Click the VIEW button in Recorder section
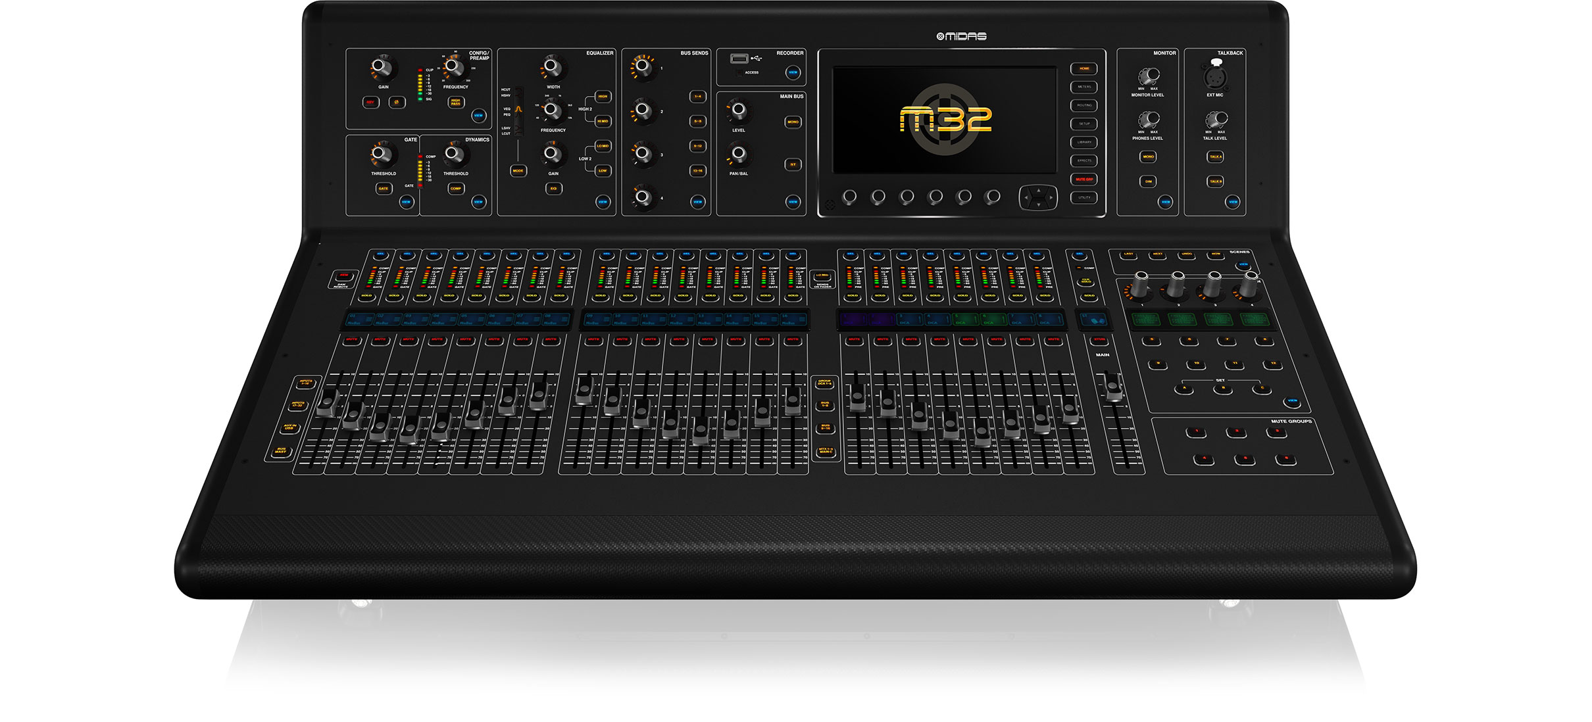Image resolution: width=1592 pixels, height=722 pixels. pyautogui.click(x=793, y=73)
